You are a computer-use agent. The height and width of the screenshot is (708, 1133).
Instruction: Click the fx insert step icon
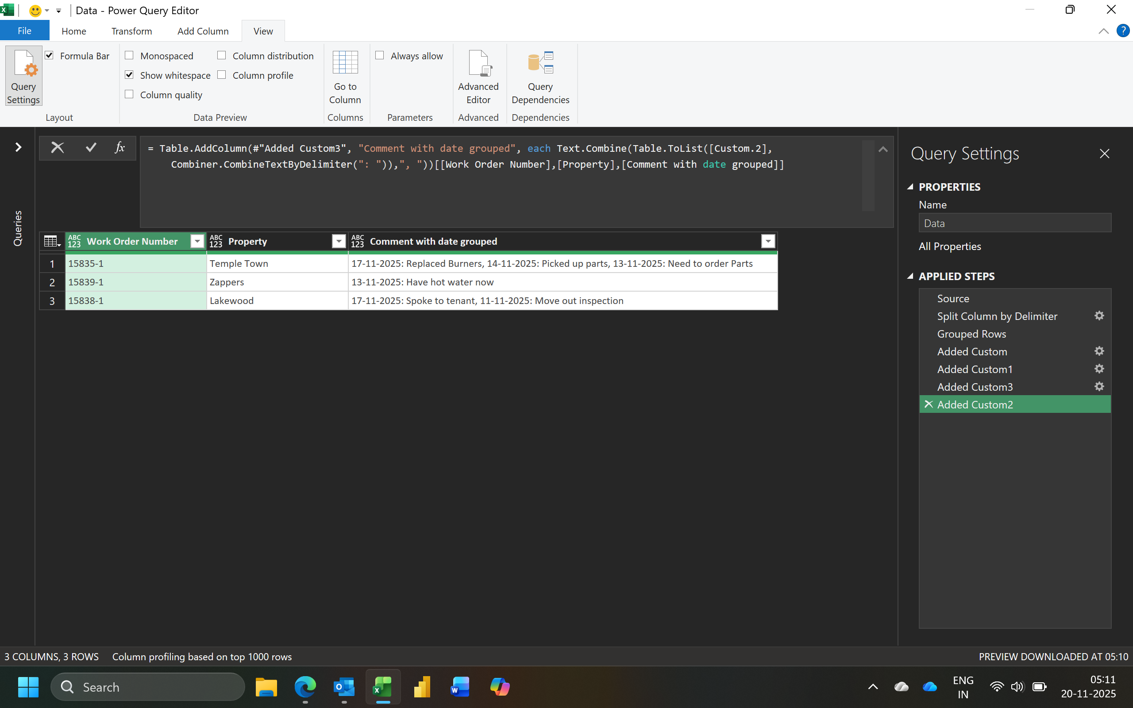[120, 148]
